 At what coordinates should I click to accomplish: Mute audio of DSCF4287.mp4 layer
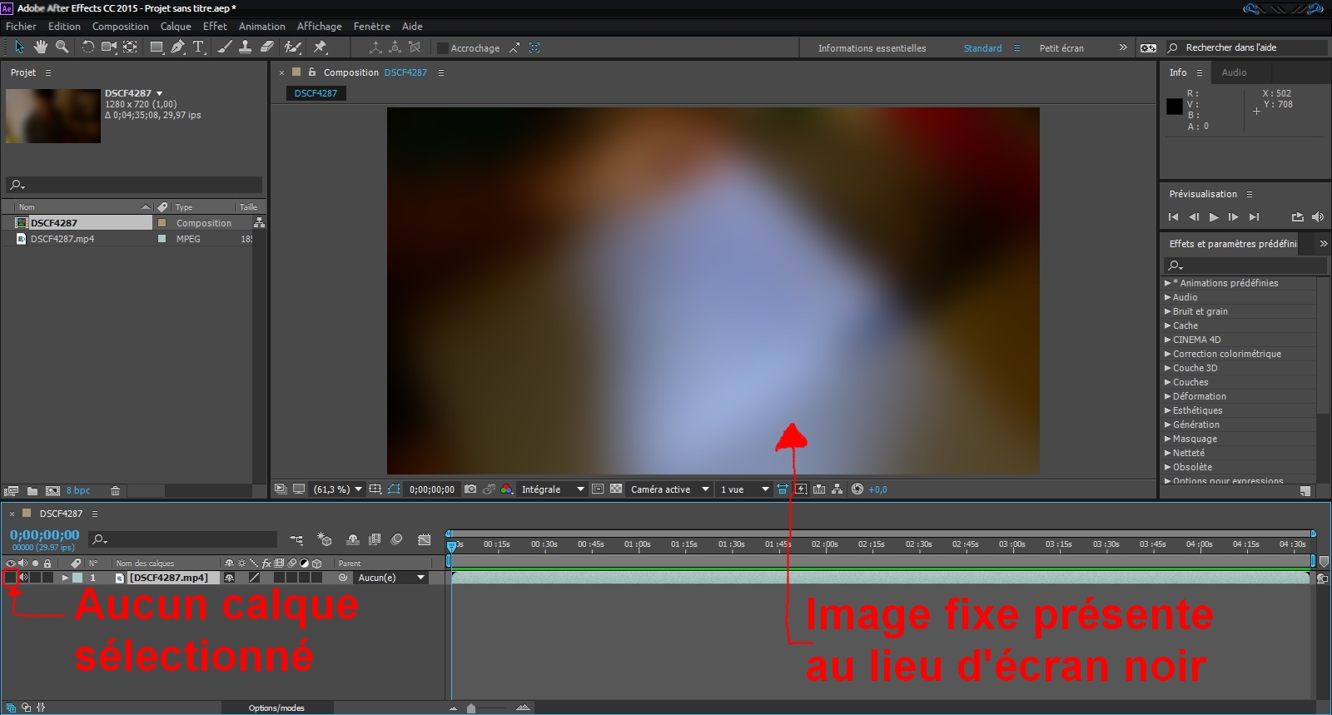point(23,578)
